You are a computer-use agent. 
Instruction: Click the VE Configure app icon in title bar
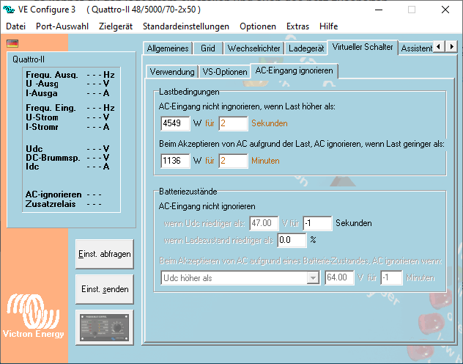click(9, 10)
